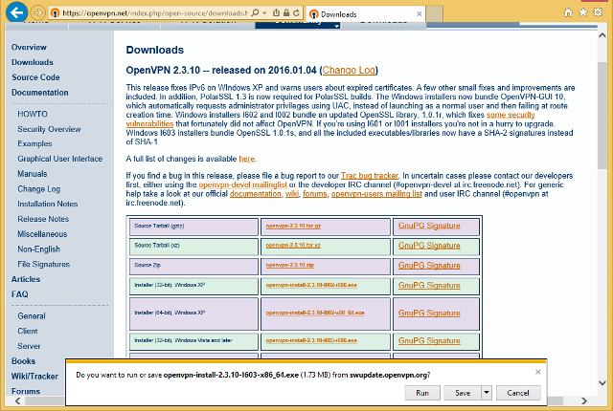This screenshot has width=613, height=411.
Task: Open the Client FAQ sidebar link
Action: tap(28, 331)
